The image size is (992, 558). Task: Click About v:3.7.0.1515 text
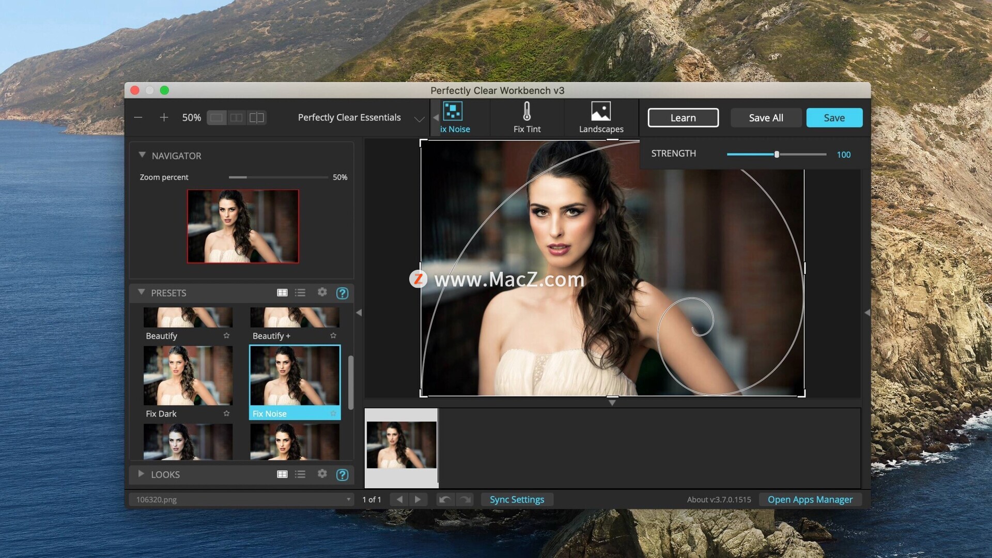719,500
